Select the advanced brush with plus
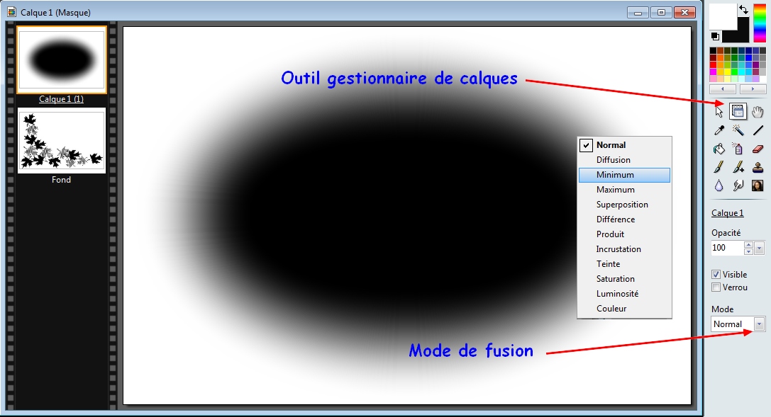 tap(738, 167)
